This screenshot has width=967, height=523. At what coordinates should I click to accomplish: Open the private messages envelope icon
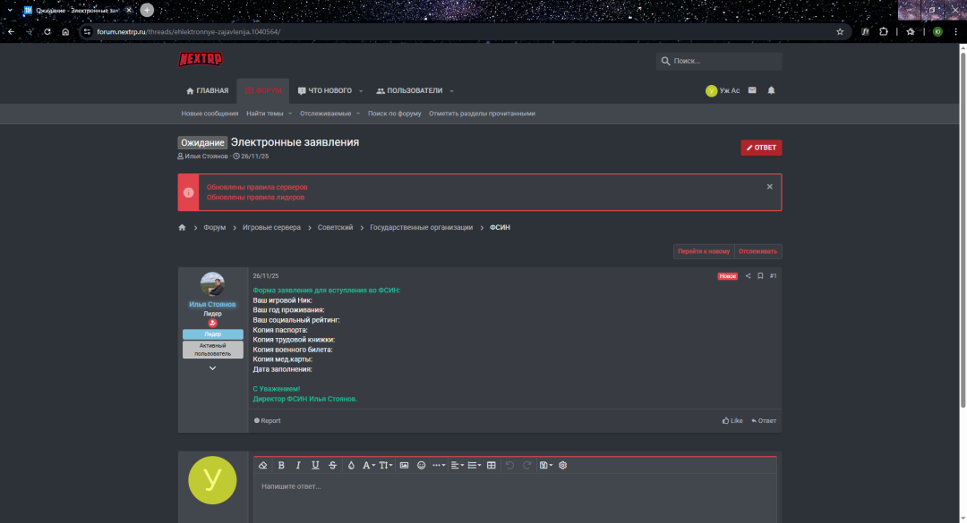pos(752,90)
